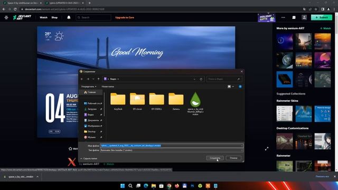Click Upgrade to Core link
The image size is (338, 190).
point(125,17)
